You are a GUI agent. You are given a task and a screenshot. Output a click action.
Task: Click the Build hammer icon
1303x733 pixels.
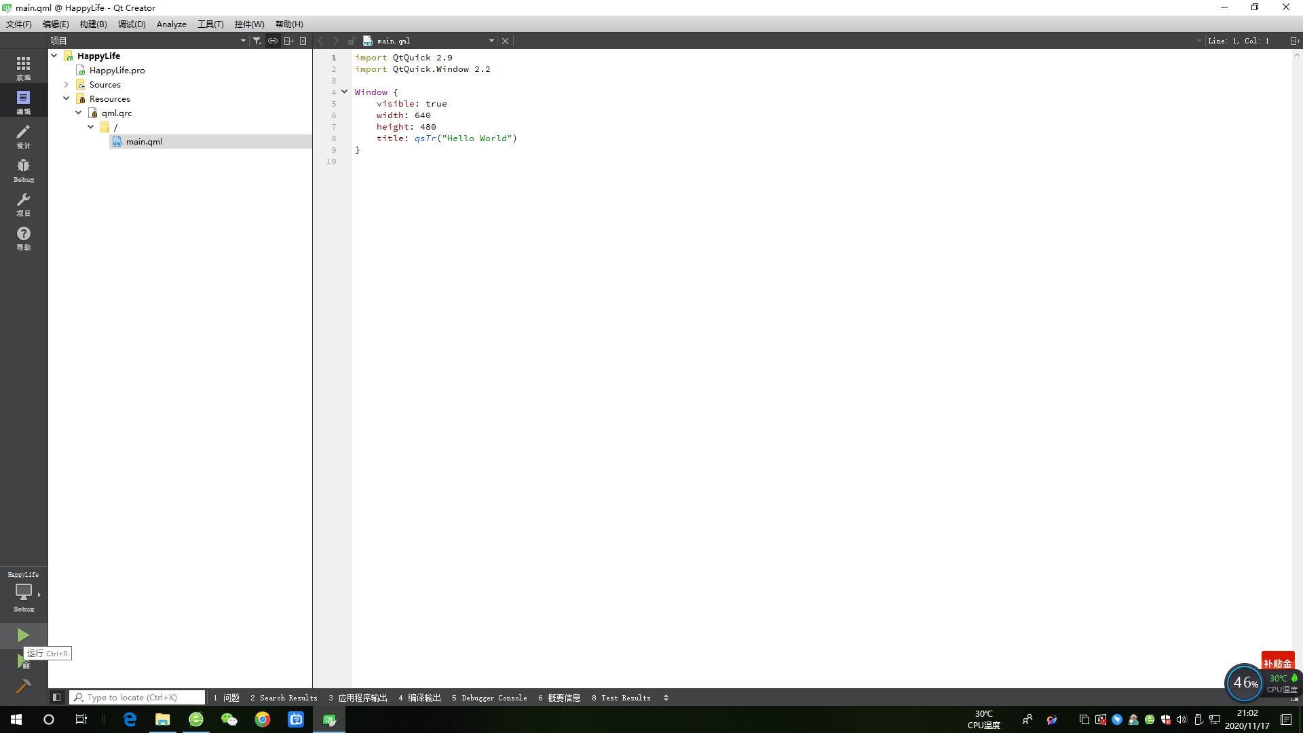[x=23, y=686]
